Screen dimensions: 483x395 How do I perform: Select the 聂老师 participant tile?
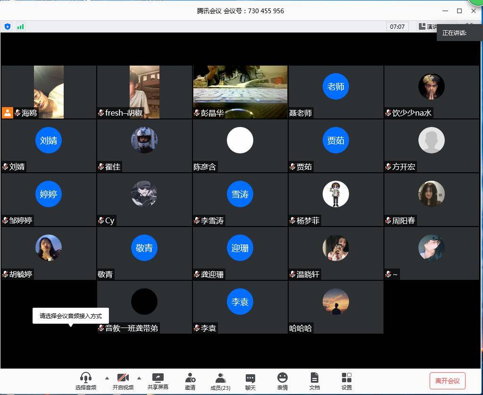[336, 92]
